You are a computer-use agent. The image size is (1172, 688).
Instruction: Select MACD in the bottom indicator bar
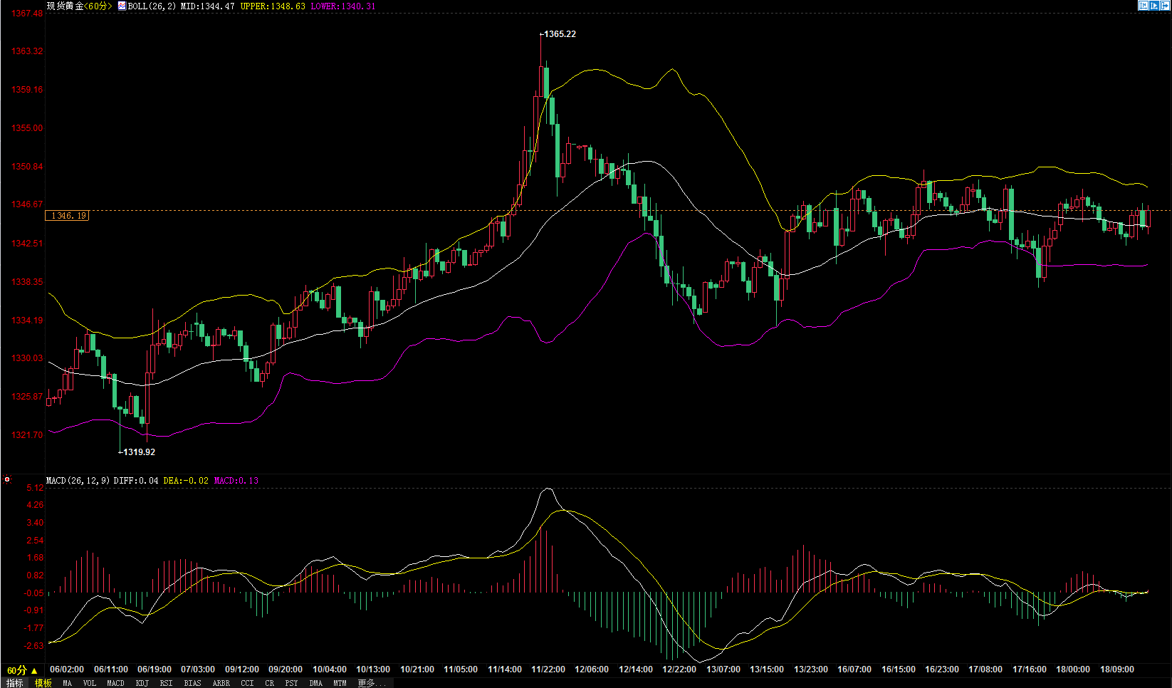pos(115,683)
